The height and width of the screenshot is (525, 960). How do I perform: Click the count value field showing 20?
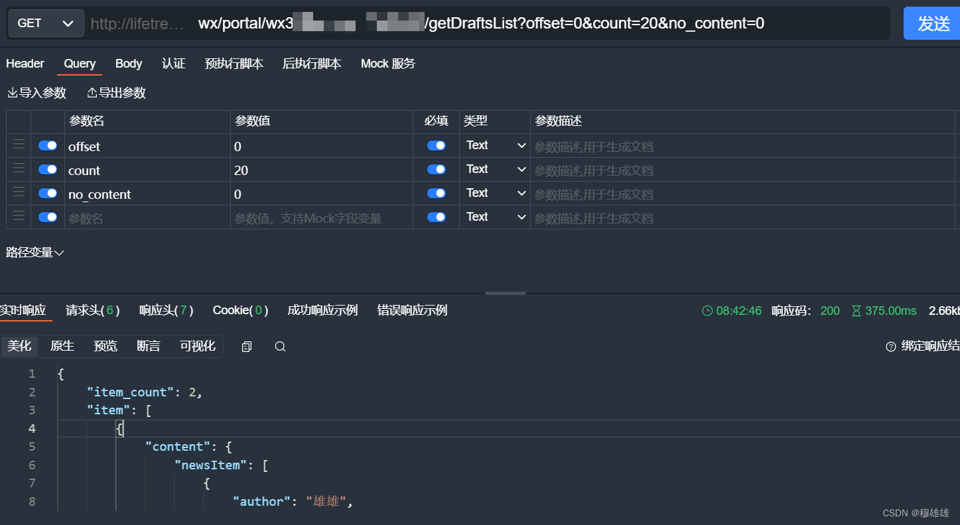point(322,170)
